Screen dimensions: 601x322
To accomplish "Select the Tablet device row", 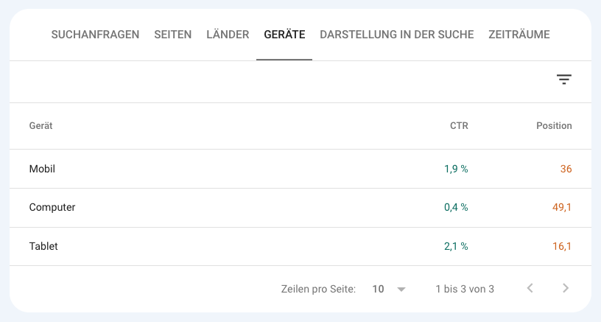I will [43, 247].
